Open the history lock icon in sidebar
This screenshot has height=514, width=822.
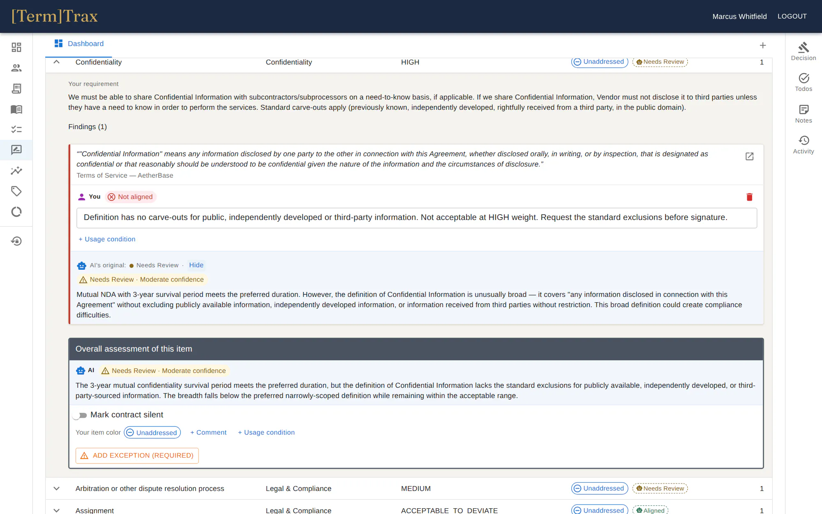tap(16, 241)
